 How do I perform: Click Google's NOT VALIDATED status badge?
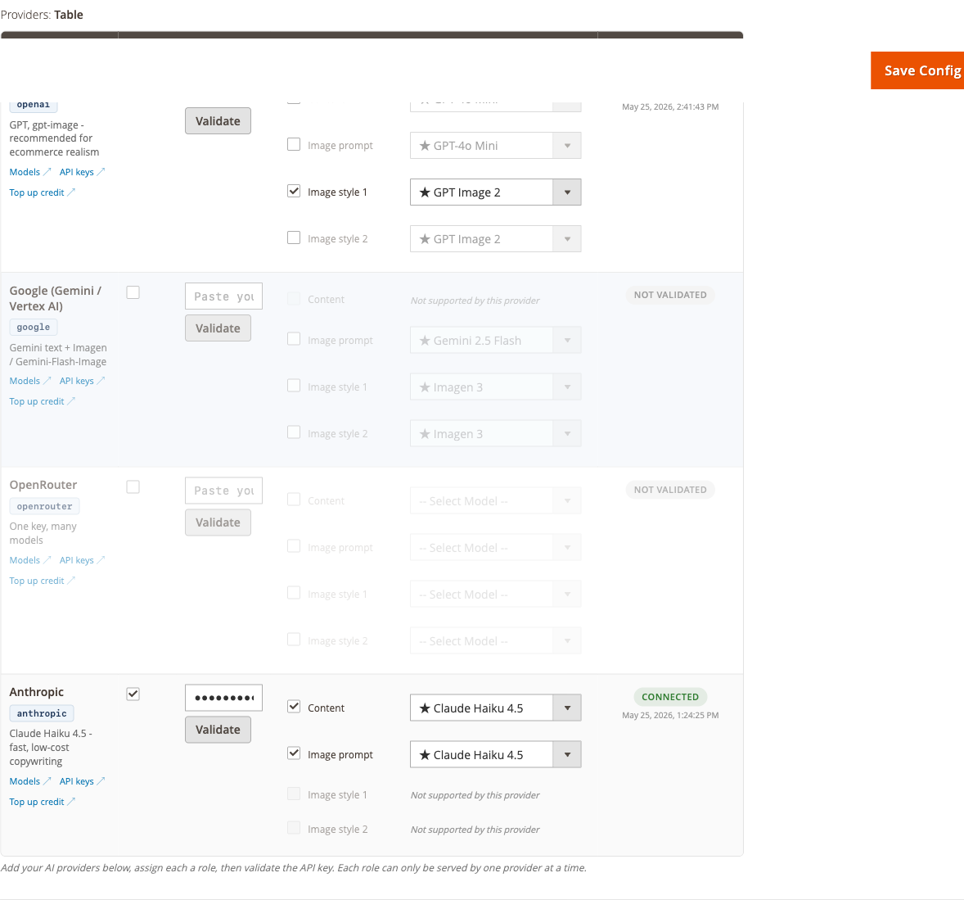(x=670, y=295)
